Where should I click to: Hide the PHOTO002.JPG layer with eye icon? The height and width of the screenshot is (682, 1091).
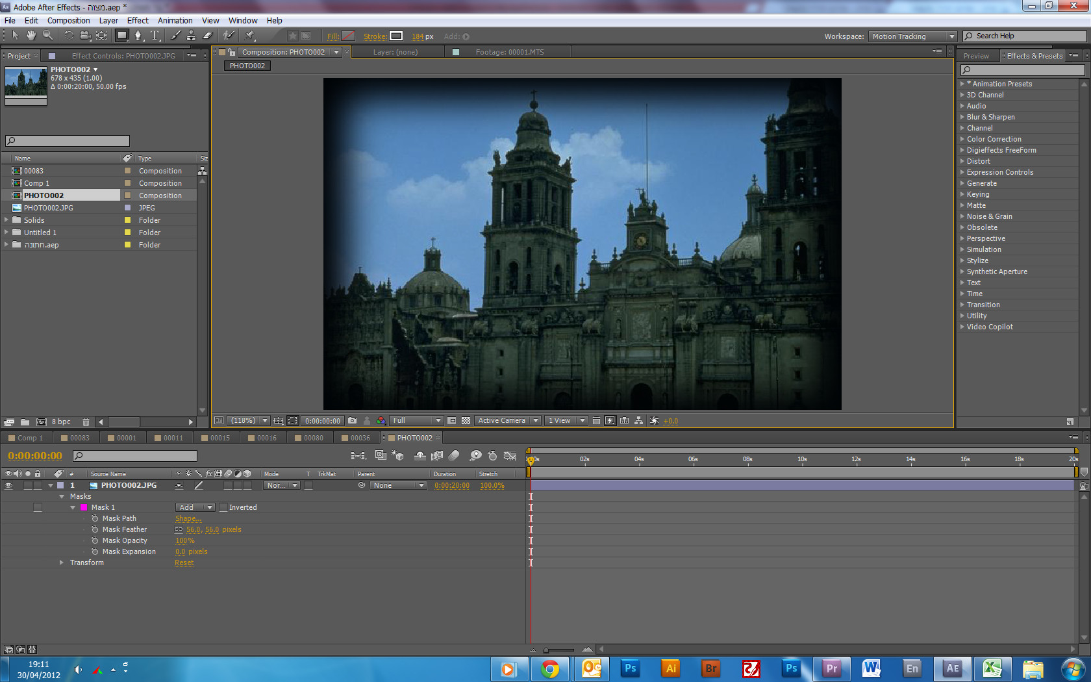click(x=8, y=485)
